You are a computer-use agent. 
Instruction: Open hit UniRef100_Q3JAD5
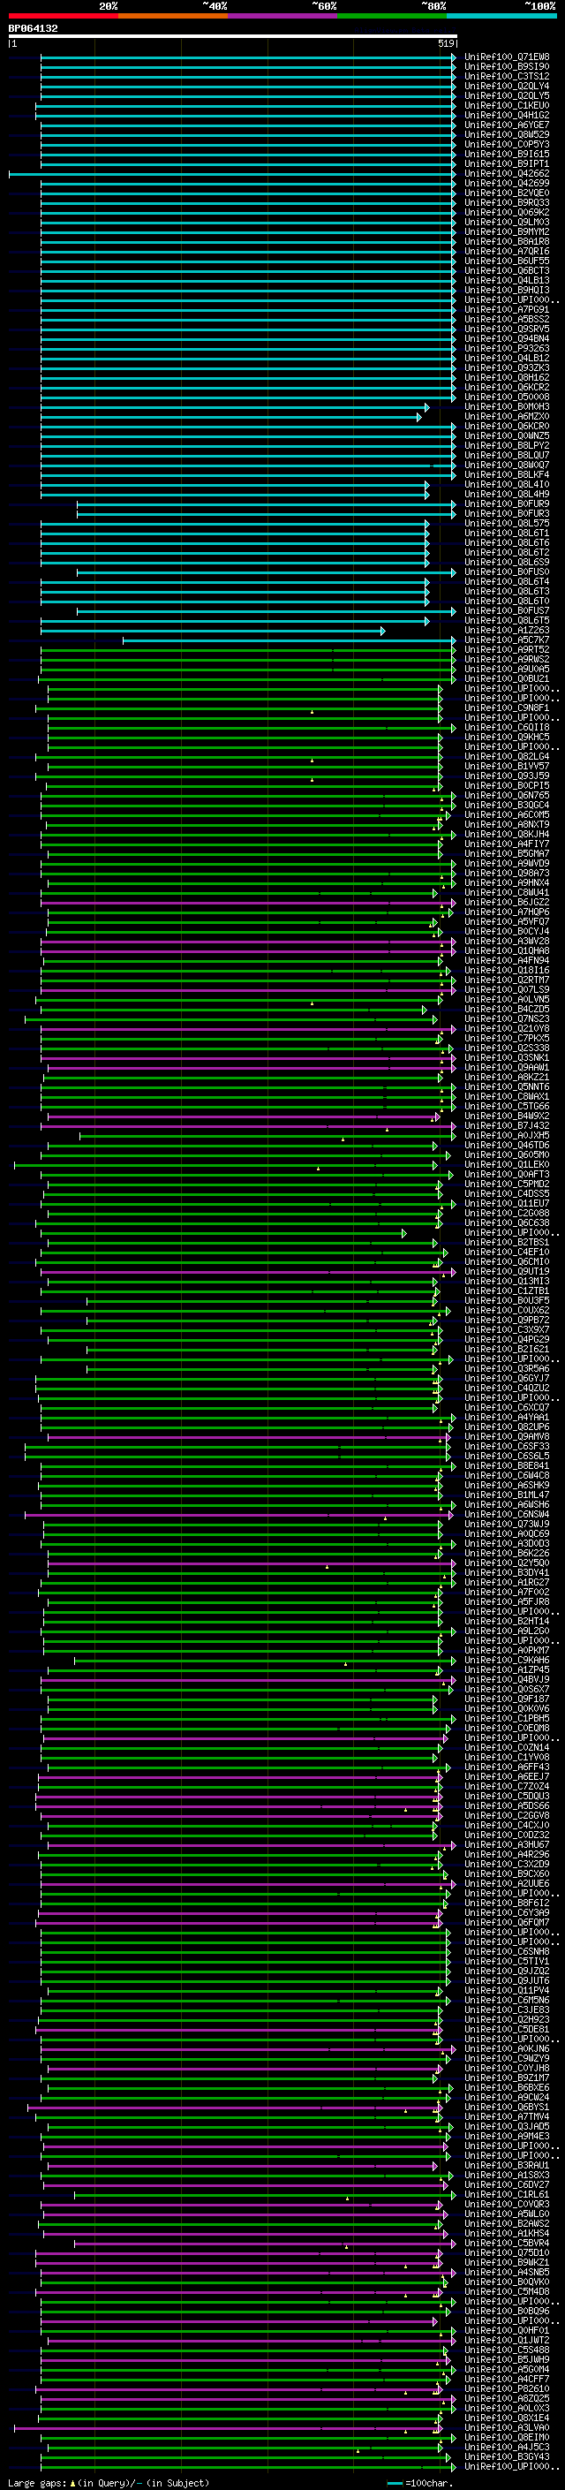506,2127
